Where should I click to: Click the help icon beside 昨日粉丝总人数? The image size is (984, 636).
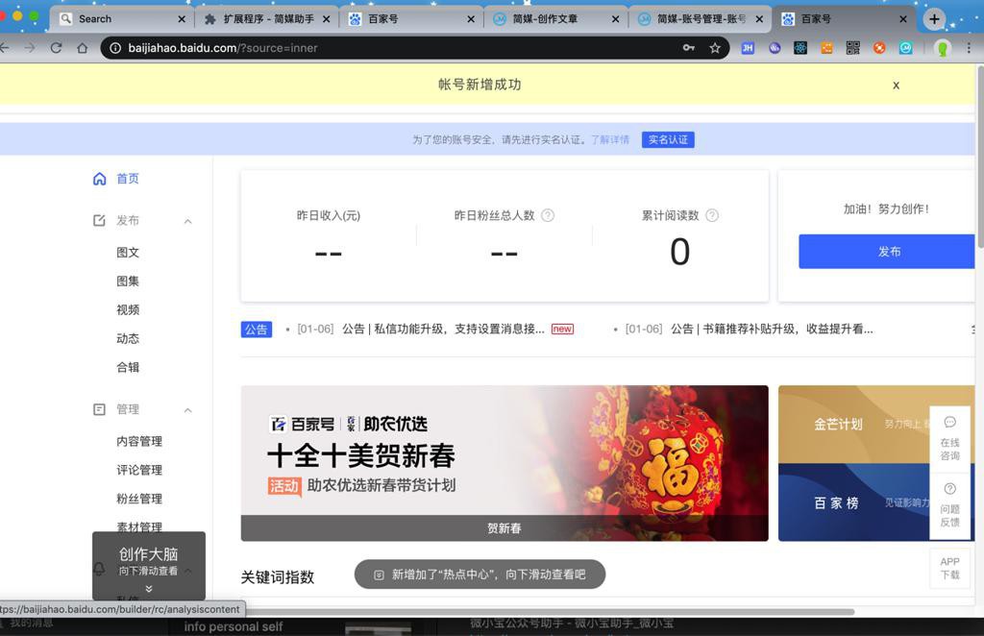[x=548, y=215]
